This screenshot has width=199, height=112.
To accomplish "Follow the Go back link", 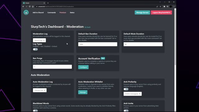I will click(87, 27).
